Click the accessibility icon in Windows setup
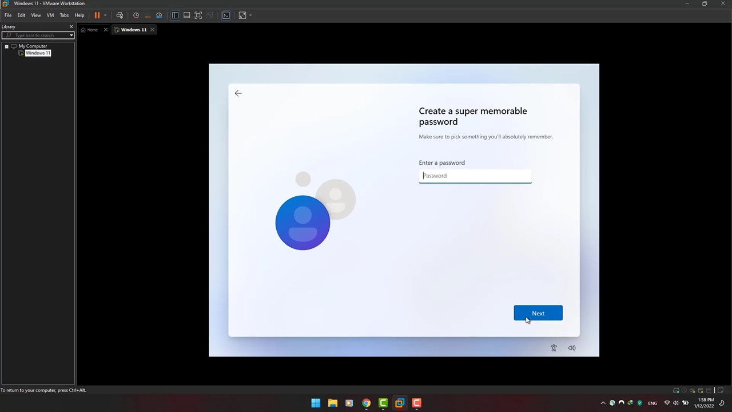This screenshot has height=412, width=732. pyautogui.click(x=554, y=348)
